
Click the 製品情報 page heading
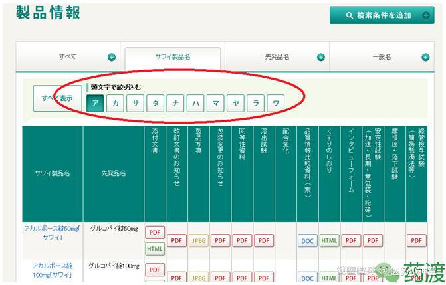(x=48, y=13)
